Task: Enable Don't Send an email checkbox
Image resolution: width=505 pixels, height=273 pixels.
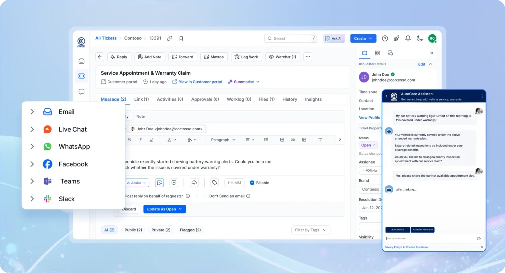Action: coord(205,196)
